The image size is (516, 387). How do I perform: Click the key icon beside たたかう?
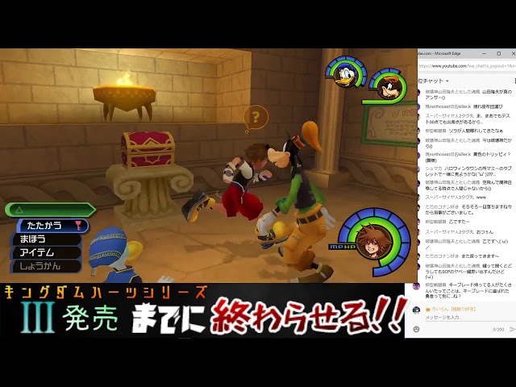tap(78, 226)
